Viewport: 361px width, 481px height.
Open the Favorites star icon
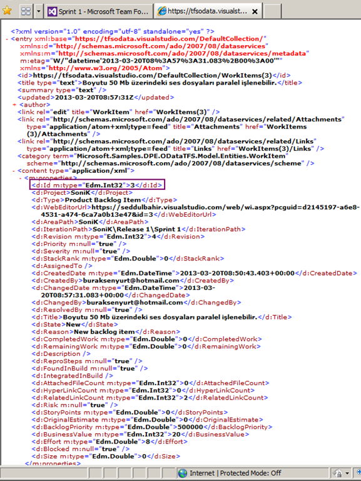(x=7, y=11)
